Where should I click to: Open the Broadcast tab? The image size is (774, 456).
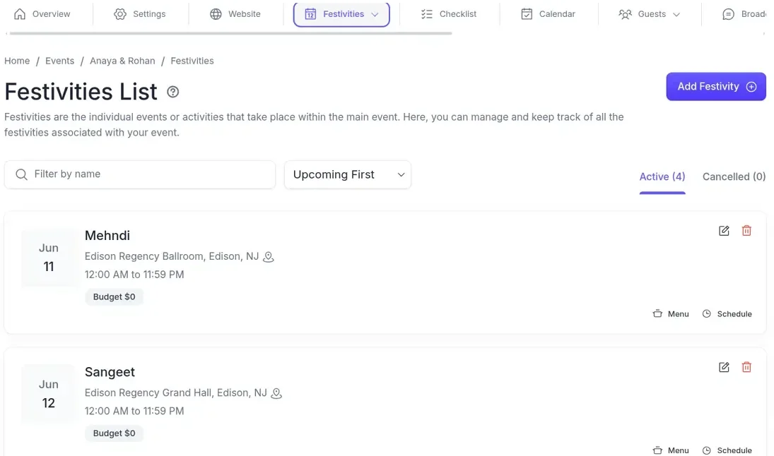744,14
